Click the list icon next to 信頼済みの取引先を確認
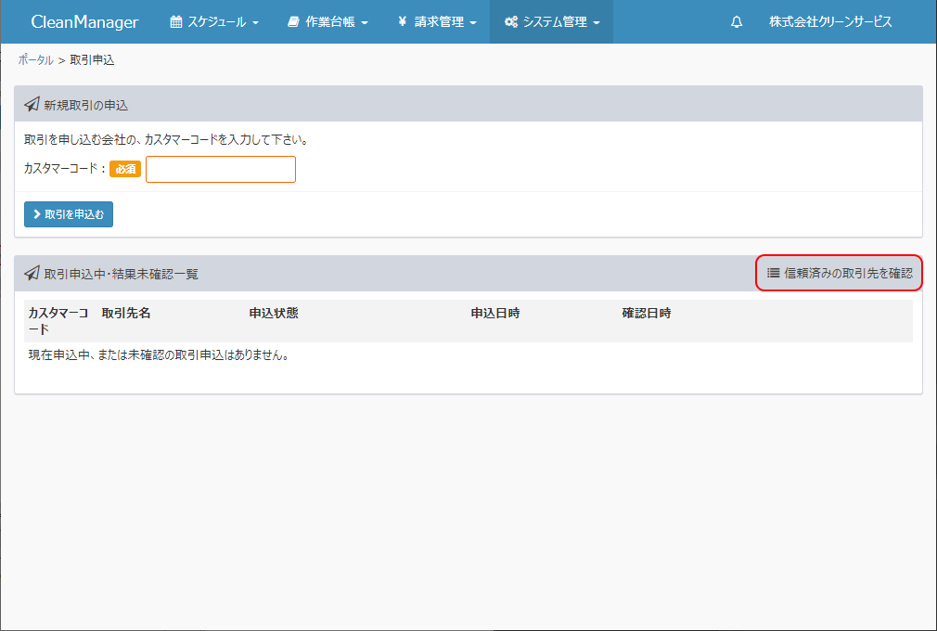937x631 pixels. click(773, 273)
